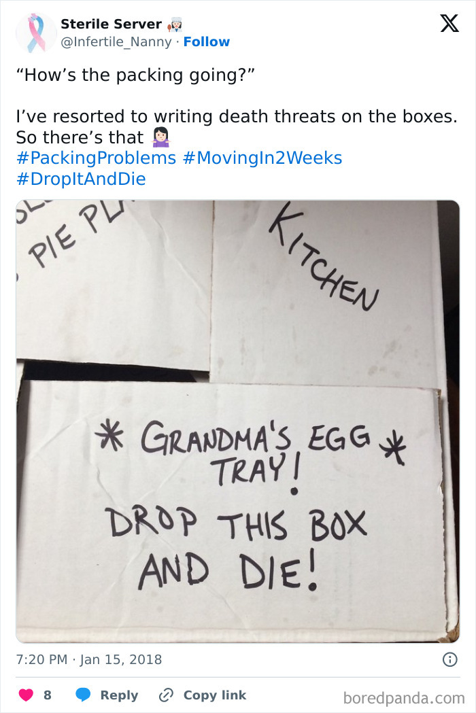Click the blue reply speech-bubble icon
476x713 pixels.
84,695
